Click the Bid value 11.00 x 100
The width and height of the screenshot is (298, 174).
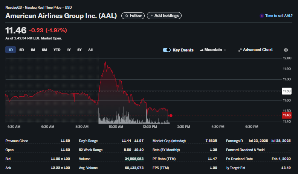pos(60,159)
